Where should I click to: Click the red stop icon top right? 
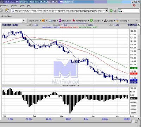coord(134,5)
